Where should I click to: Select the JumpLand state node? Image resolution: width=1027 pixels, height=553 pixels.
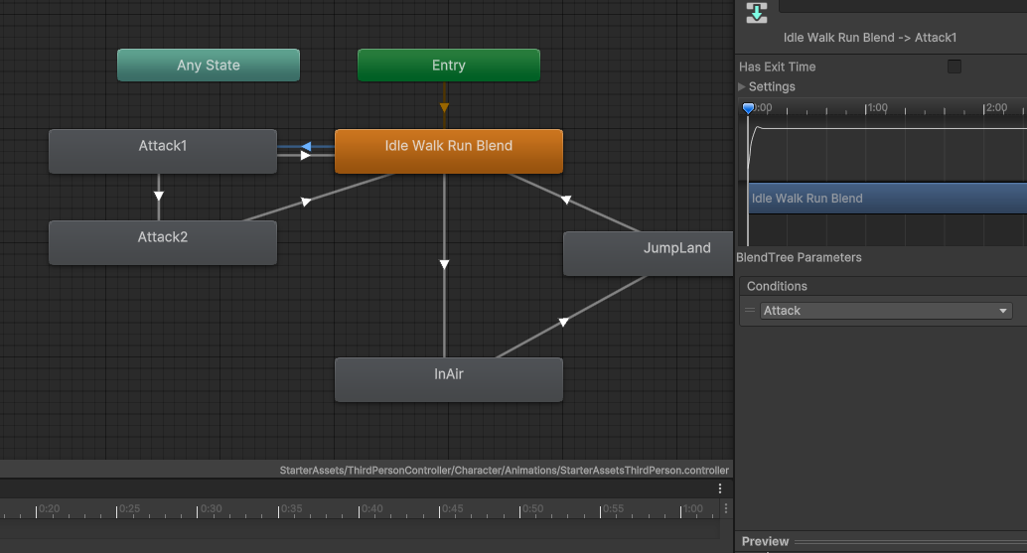(x=649, y=253)
